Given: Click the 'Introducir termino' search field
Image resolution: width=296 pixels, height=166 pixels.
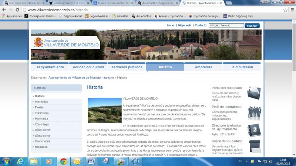Looking at the screenshot, I should (x=226, y=25).
